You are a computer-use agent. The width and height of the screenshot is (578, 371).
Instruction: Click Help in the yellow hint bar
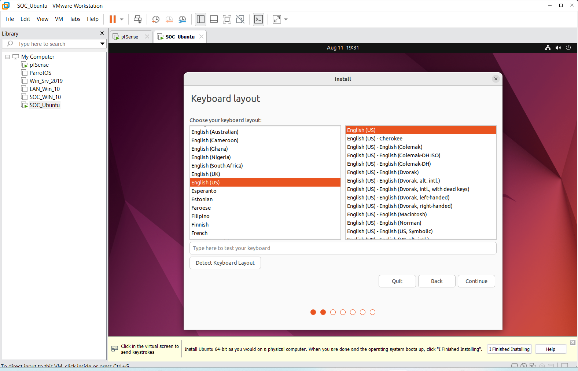pyautogui.click(x=551, y=349)
